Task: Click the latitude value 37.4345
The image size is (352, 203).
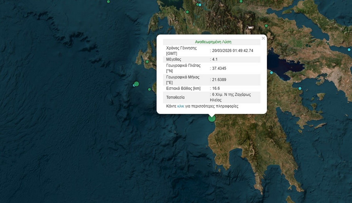Action: coord(219,68)
